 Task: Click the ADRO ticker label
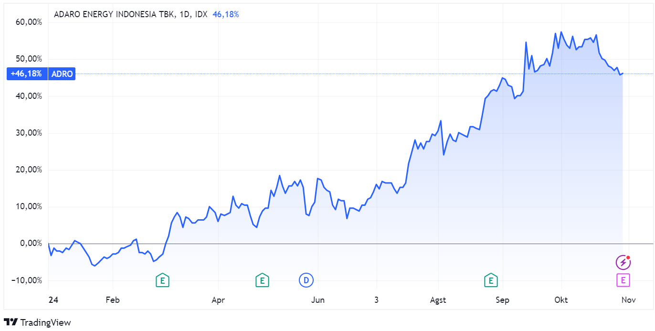[62, 74]
